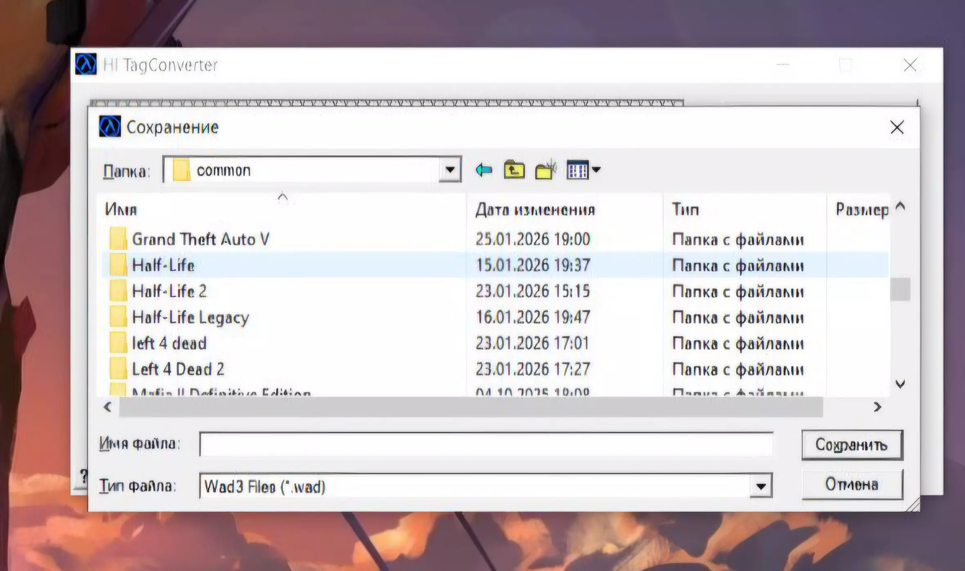Image resolution: width=965 pixels, height=571 pixels.
Task: Click the Half-Life Legacy folder icon
Action: [x=118, y=317]
